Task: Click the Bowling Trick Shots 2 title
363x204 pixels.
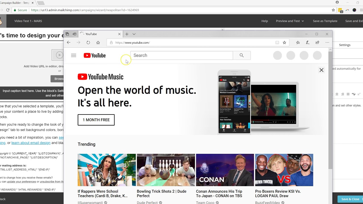Action: click(162, 194)
